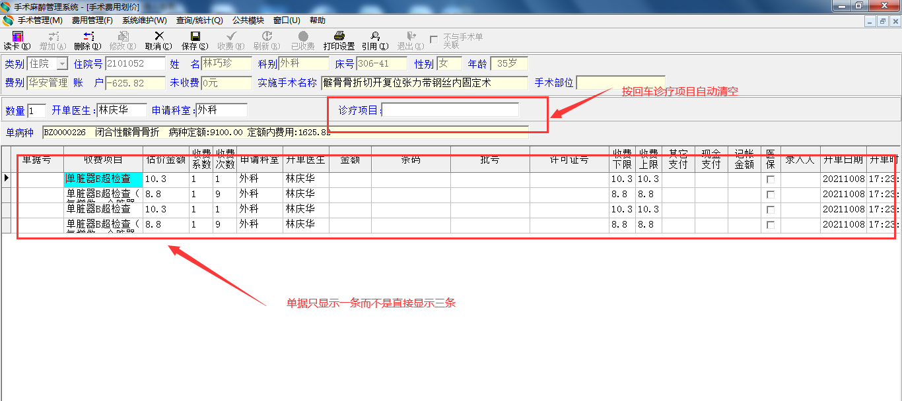Image resolution: width=902 pixels, height=401 pixels.
Task: Open the 类别 dropdown showing 住院
Action: [62, 64]
